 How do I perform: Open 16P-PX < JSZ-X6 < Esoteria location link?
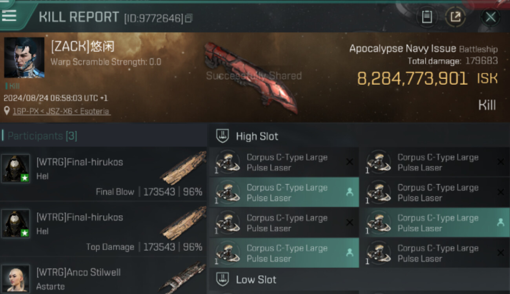click(61, 111)
